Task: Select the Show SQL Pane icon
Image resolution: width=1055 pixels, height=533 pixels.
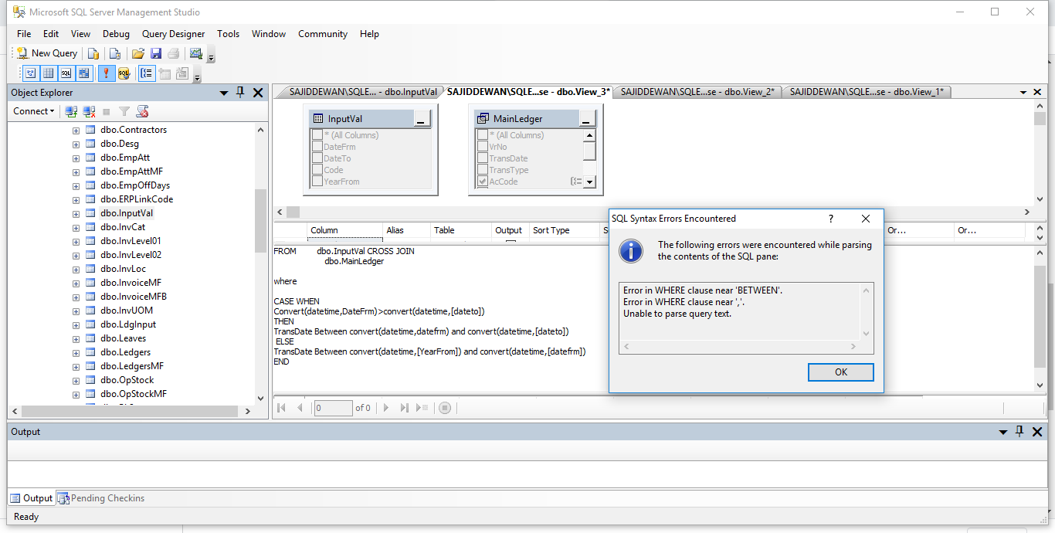Action: [x=66, y=73]
